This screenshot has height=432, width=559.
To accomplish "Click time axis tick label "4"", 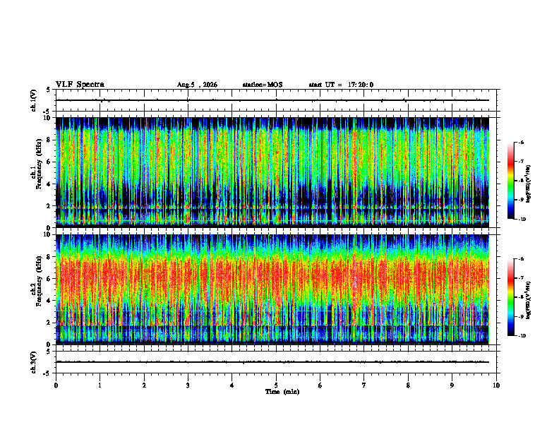I will click(x=232, y=385).
